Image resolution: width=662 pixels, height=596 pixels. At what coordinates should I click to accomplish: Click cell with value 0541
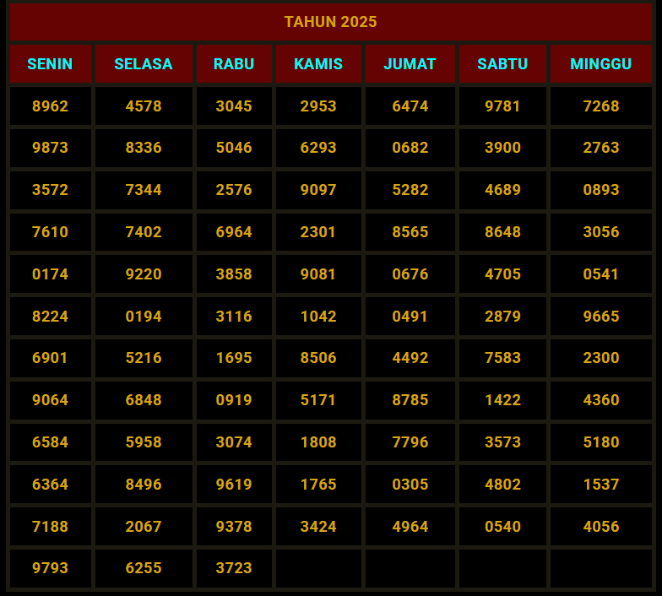pyautogui.click(x=601, y=274)
